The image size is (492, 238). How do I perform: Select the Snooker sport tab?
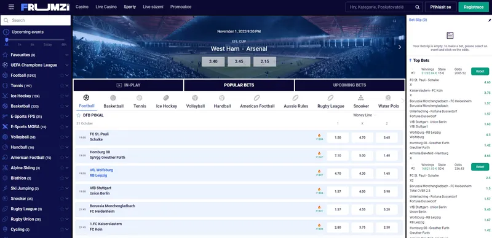point(361,101)
